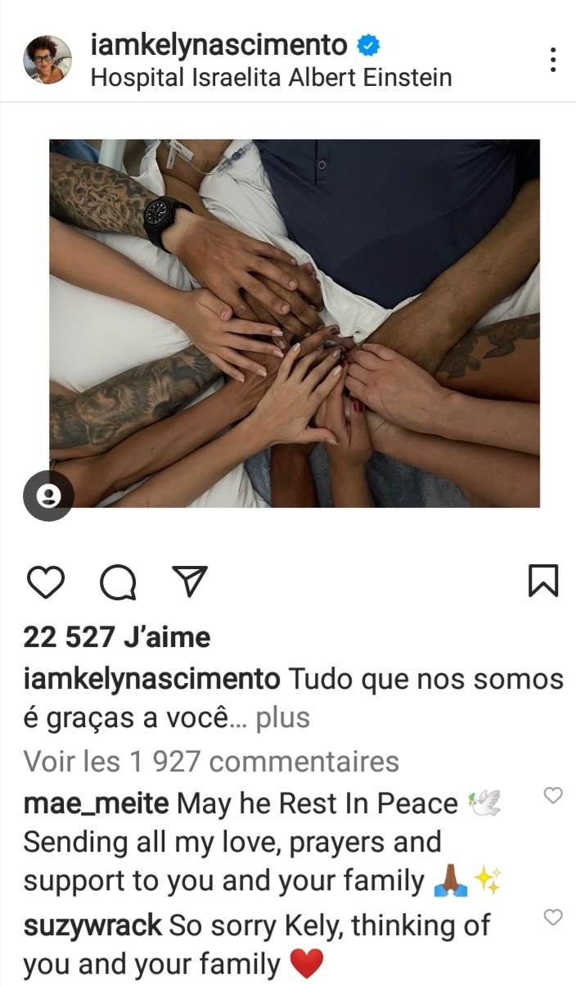This screenshot has height=986, width=576.
Task: View all 1 927 comments
Action: (x=211, y=761)
